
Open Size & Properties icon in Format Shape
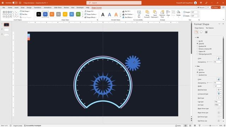pyautogui.click(x=206, y=32)
